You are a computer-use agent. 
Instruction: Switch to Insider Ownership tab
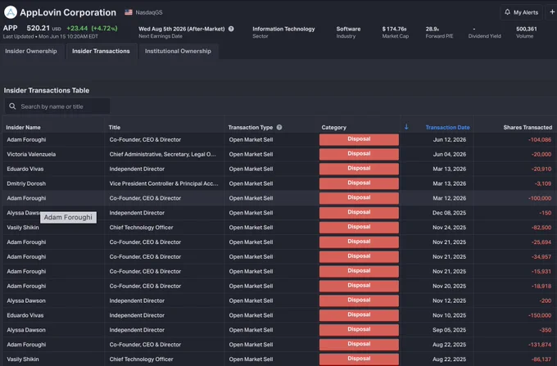point(31,51)
